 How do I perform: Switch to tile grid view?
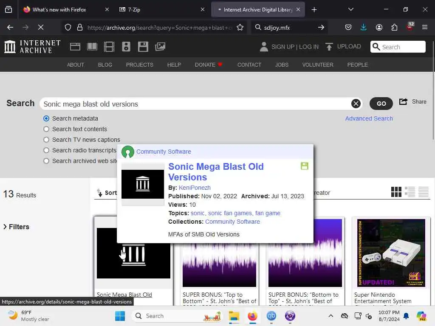coord(396,192)
